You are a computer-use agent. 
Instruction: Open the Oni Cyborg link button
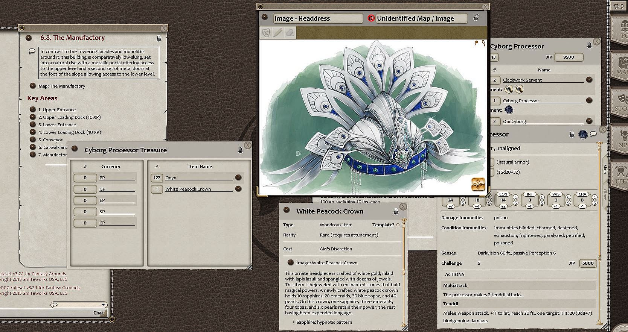(x=589, y=121)
